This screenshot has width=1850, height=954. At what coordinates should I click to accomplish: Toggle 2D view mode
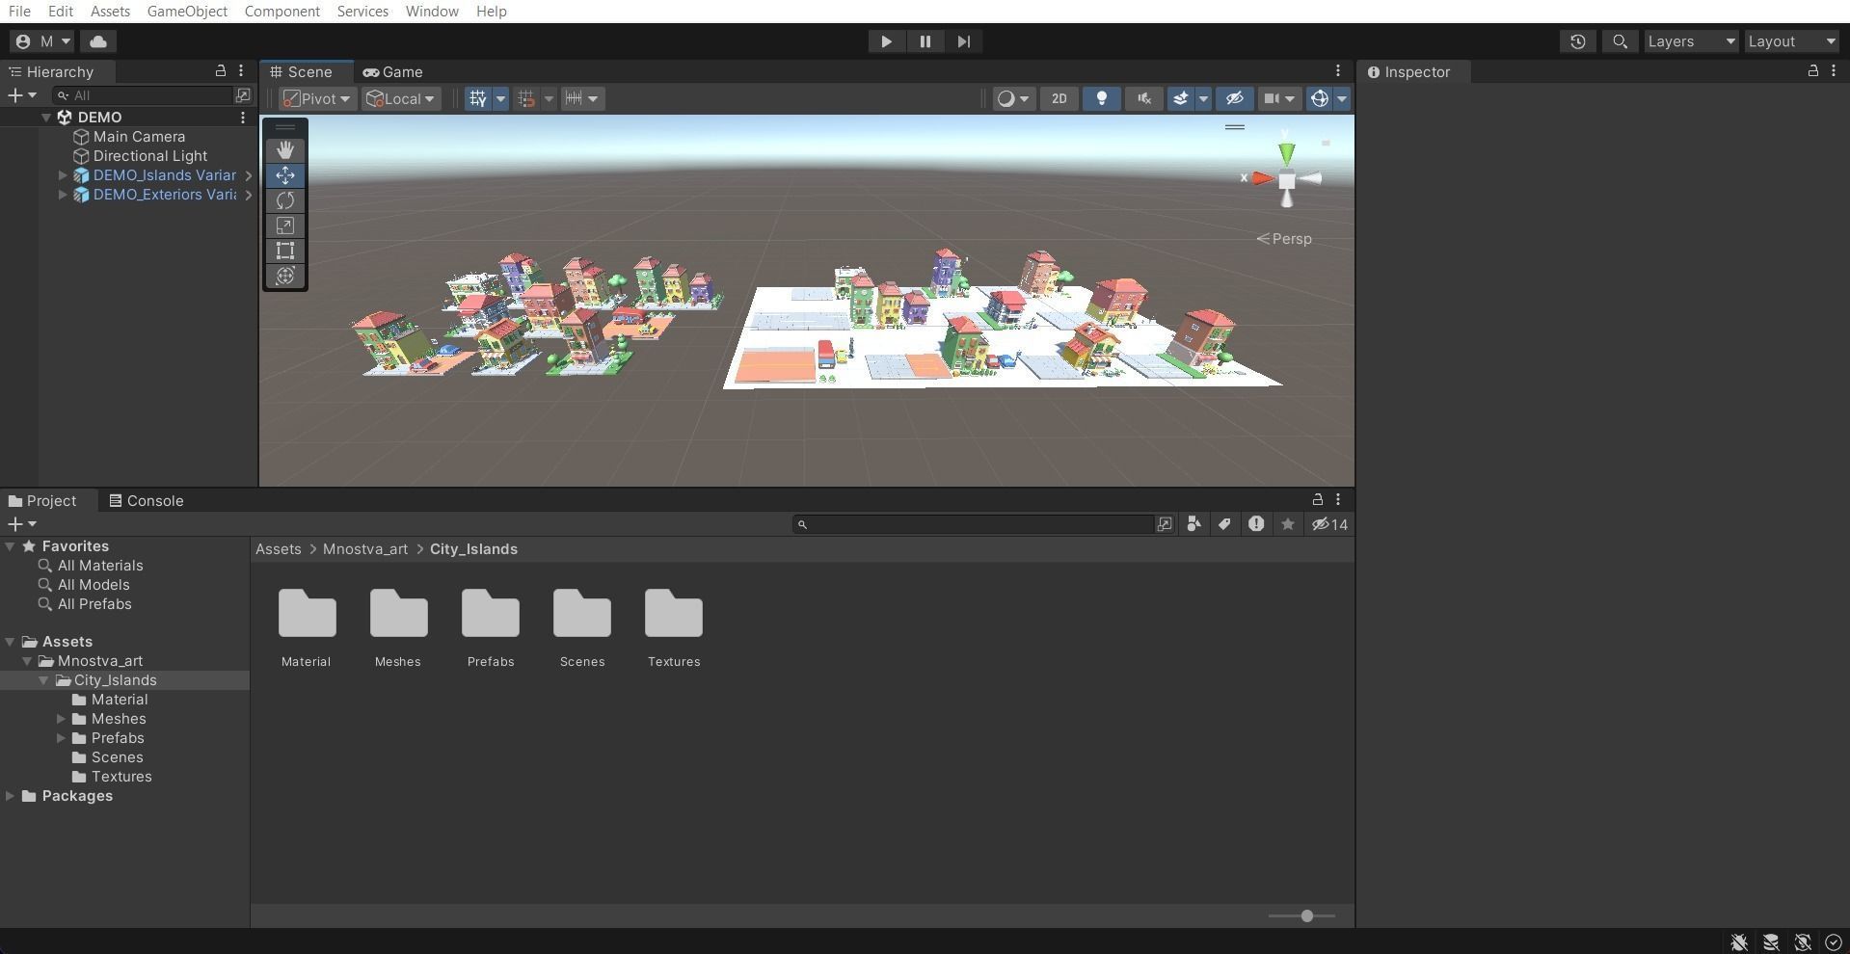point(1059,98)
